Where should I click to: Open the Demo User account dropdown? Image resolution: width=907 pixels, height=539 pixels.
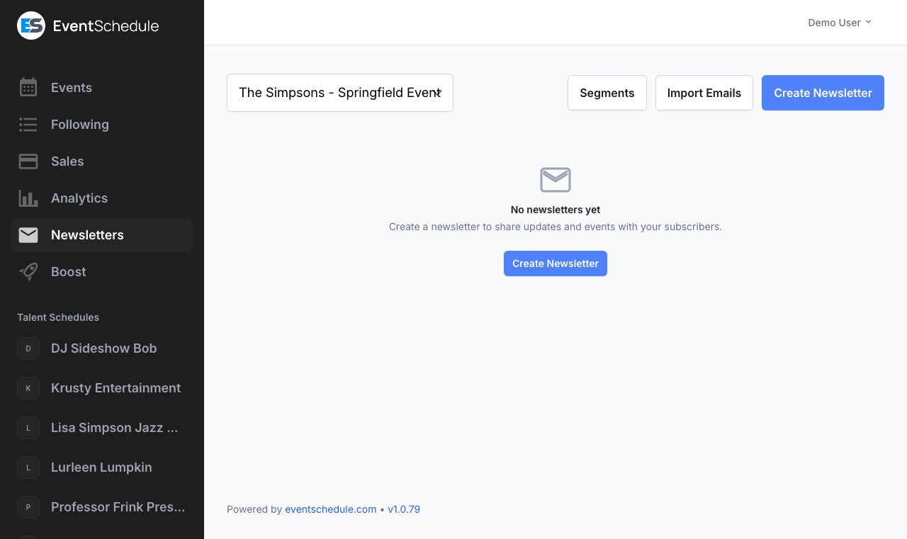(x=839, y=23)
